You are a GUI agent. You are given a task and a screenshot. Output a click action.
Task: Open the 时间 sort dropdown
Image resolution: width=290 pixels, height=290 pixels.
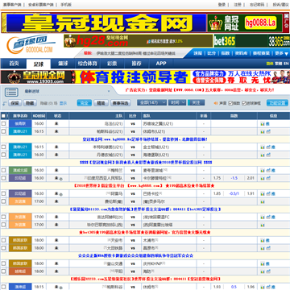177,102
